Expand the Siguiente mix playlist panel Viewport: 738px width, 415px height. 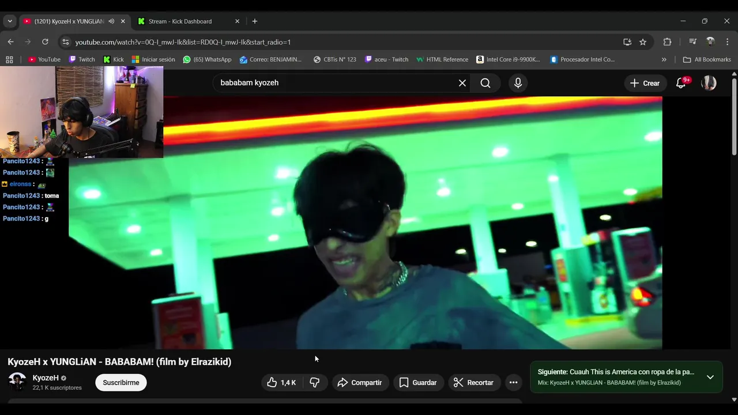(x=710, y=377)
